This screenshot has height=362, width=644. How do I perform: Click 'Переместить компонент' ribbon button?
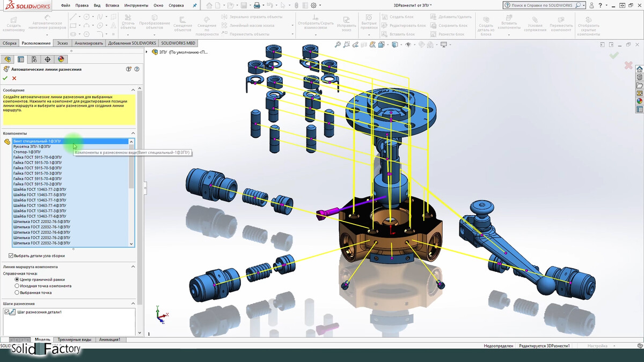tap(561, 23)
